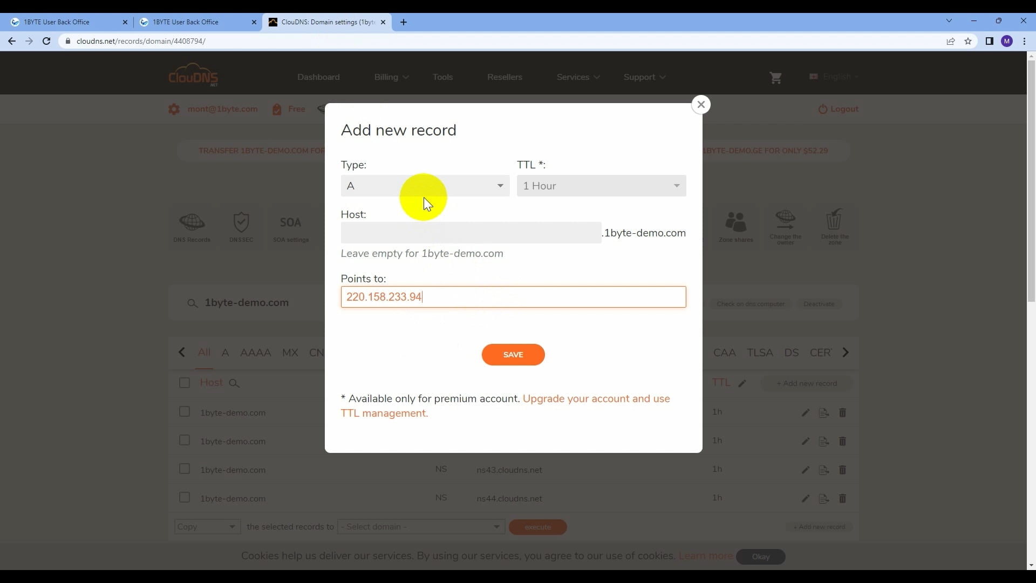Open the DNS Records panel icon
This screenshot has width=1036, height=583.
point(192,227)
